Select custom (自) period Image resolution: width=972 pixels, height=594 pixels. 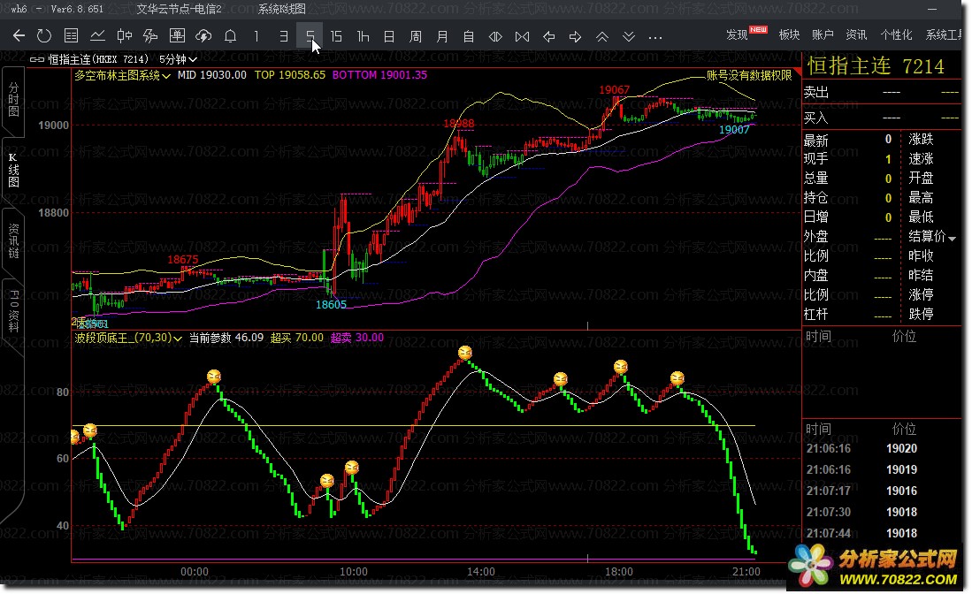pyautogui.click(x=470, y=36)
